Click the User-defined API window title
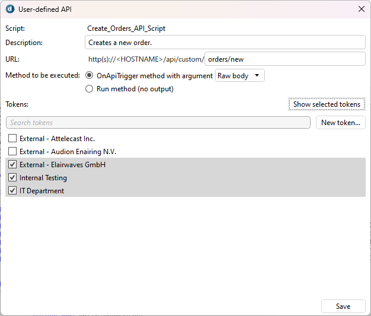Image resolution: width=371 pixels, height=316 pixels. coord(45,9)
